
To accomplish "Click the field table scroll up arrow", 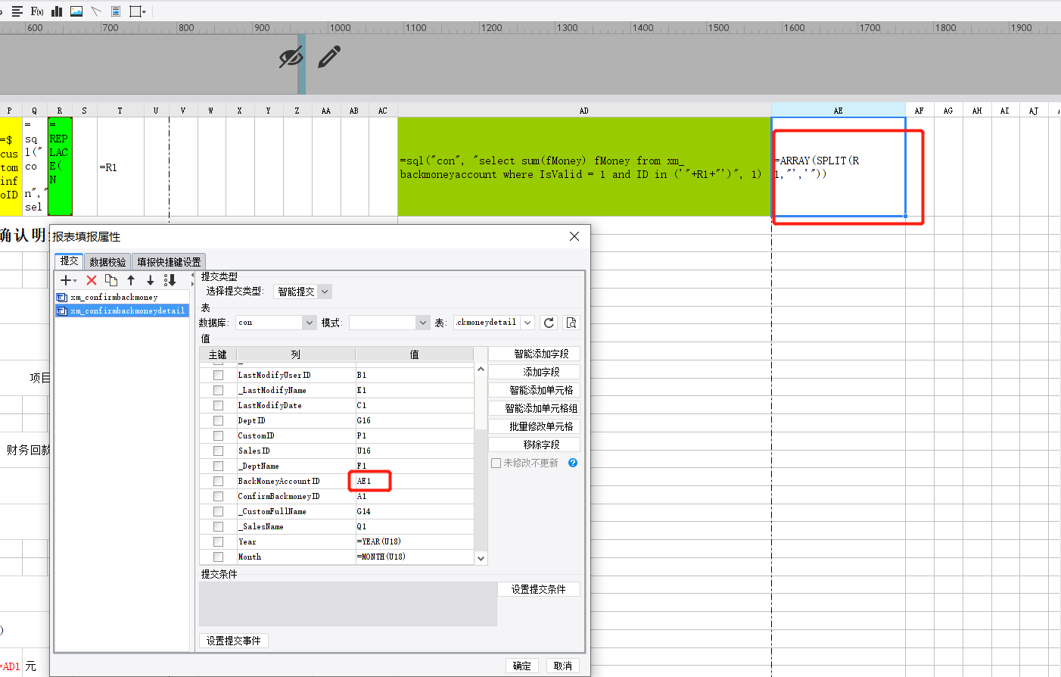I will click(x=481, y=370).
